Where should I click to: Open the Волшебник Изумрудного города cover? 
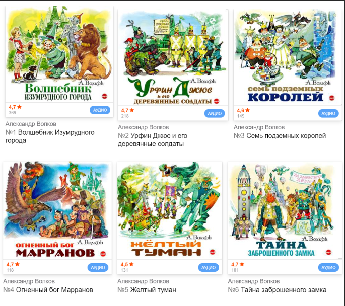pyautogui.click(x=59, y=54)
